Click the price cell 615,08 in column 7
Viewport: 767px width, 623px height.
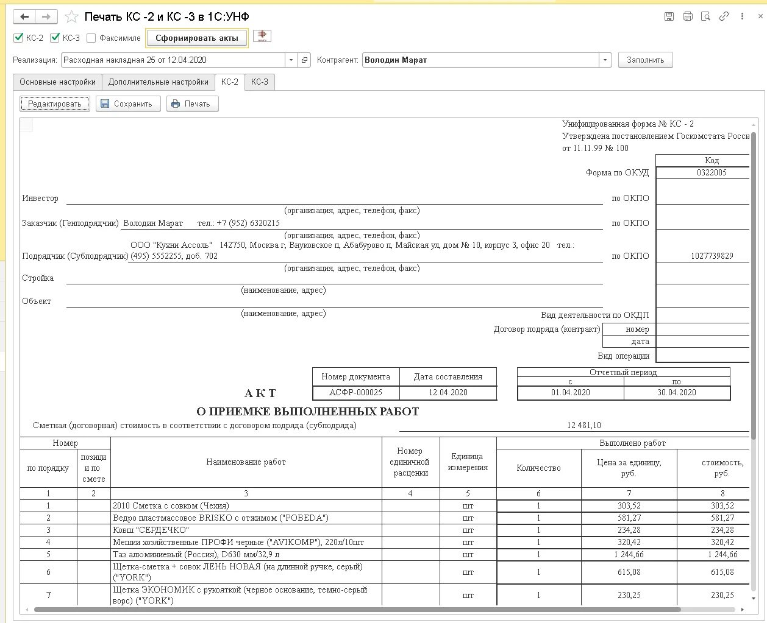coord(629,572)
